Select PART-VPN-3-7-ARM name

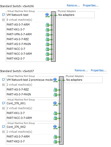pos(19,34)
